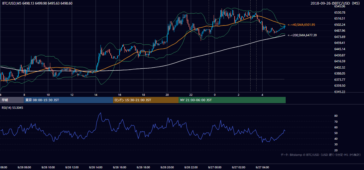Viewport: 364px width, 170px height.
Task: Select the orange '<-<40,SMA,6501.95' label
Action: [301, 25]
